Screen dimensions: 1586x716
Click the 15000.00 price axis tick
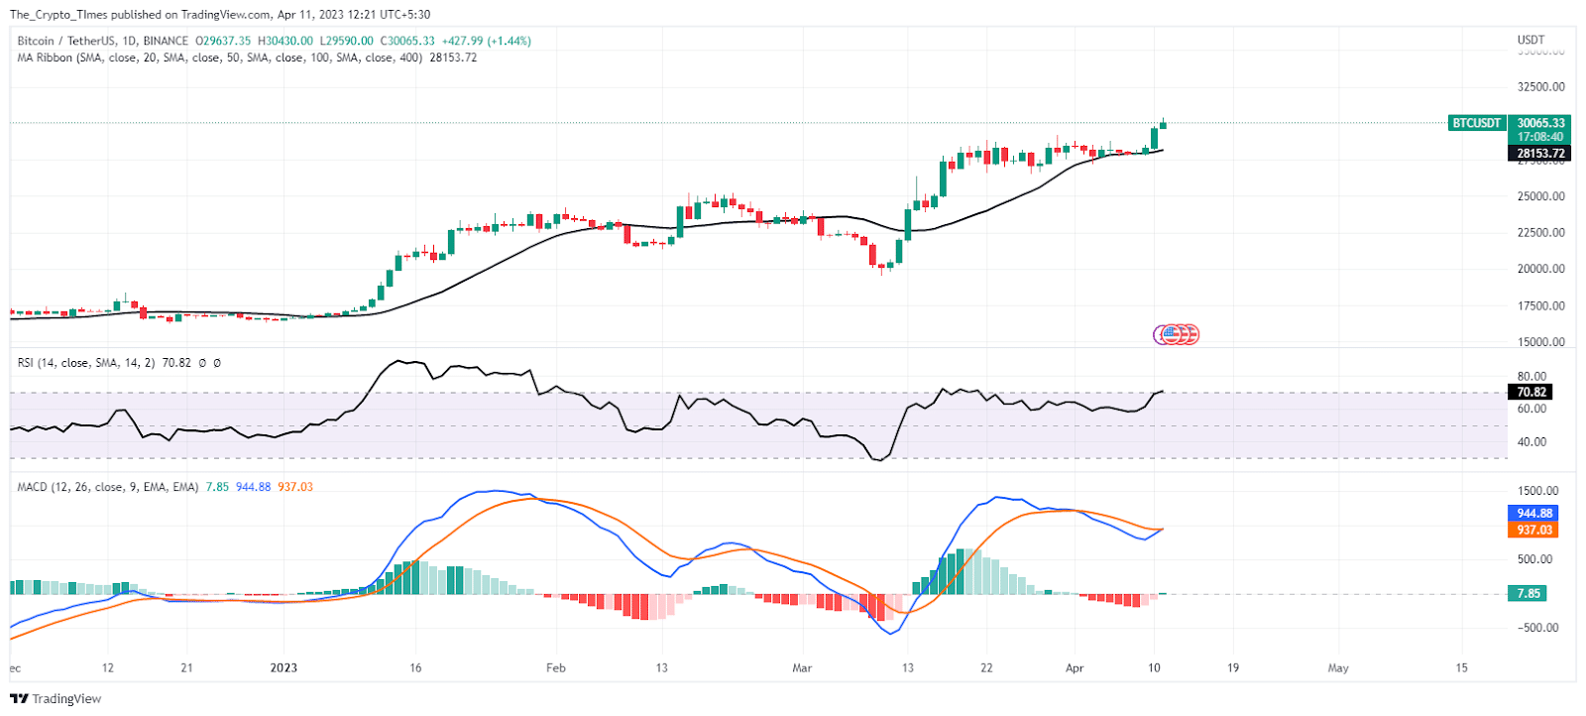tap(1541, 342)
